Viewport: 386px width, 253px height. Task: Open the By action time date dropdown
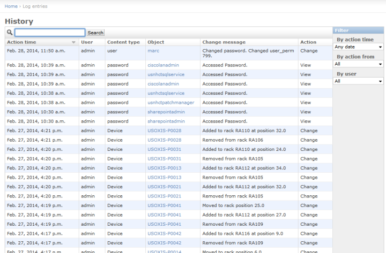click(x=359, y=47)
